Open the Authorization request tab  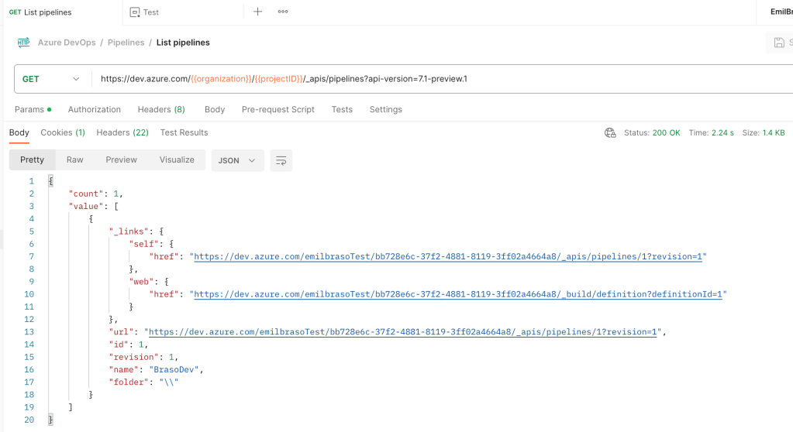click(x=95, y=109)
